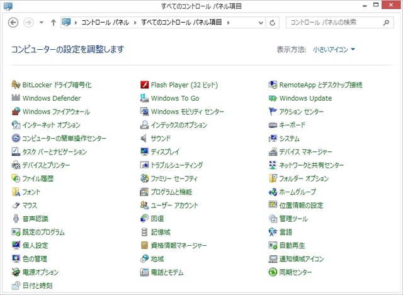The image size is (403, 295).
Task: Click the フォルダー オプション icon
Action: (273, 178)
